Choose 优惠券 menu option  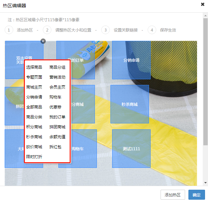click(x=55, y=107)
